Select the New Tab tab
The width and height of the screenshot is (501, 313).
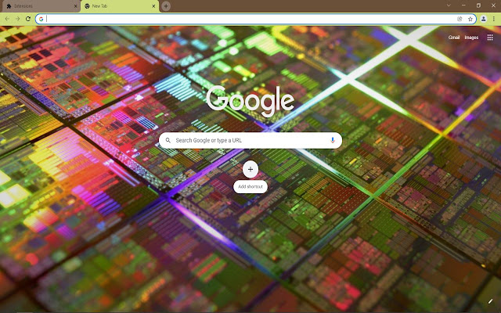point(119,6)
